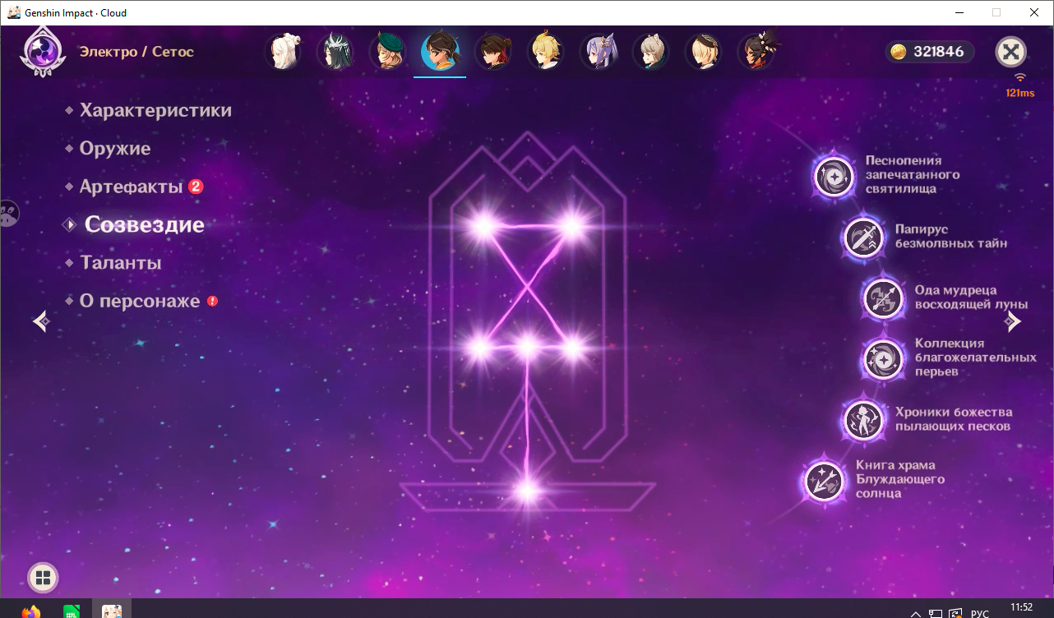The image size is (1054, 618).
Task: Open the Хроники божества пылающих песков constellation icon
Action: pos(864,420)
